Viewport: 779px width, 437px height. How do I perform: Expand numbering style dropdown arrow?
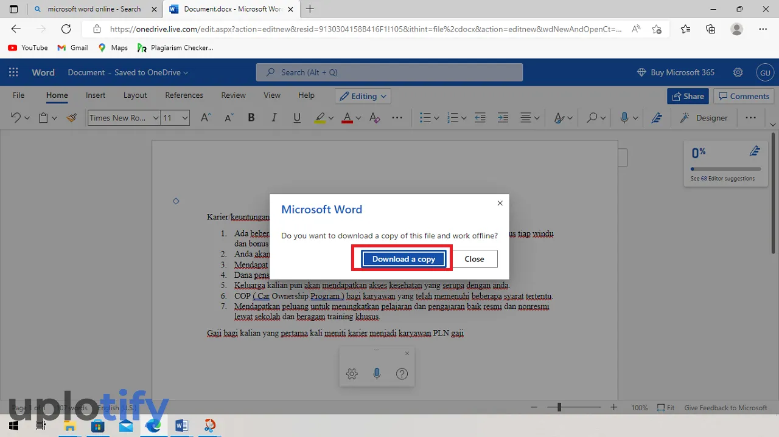463,119
